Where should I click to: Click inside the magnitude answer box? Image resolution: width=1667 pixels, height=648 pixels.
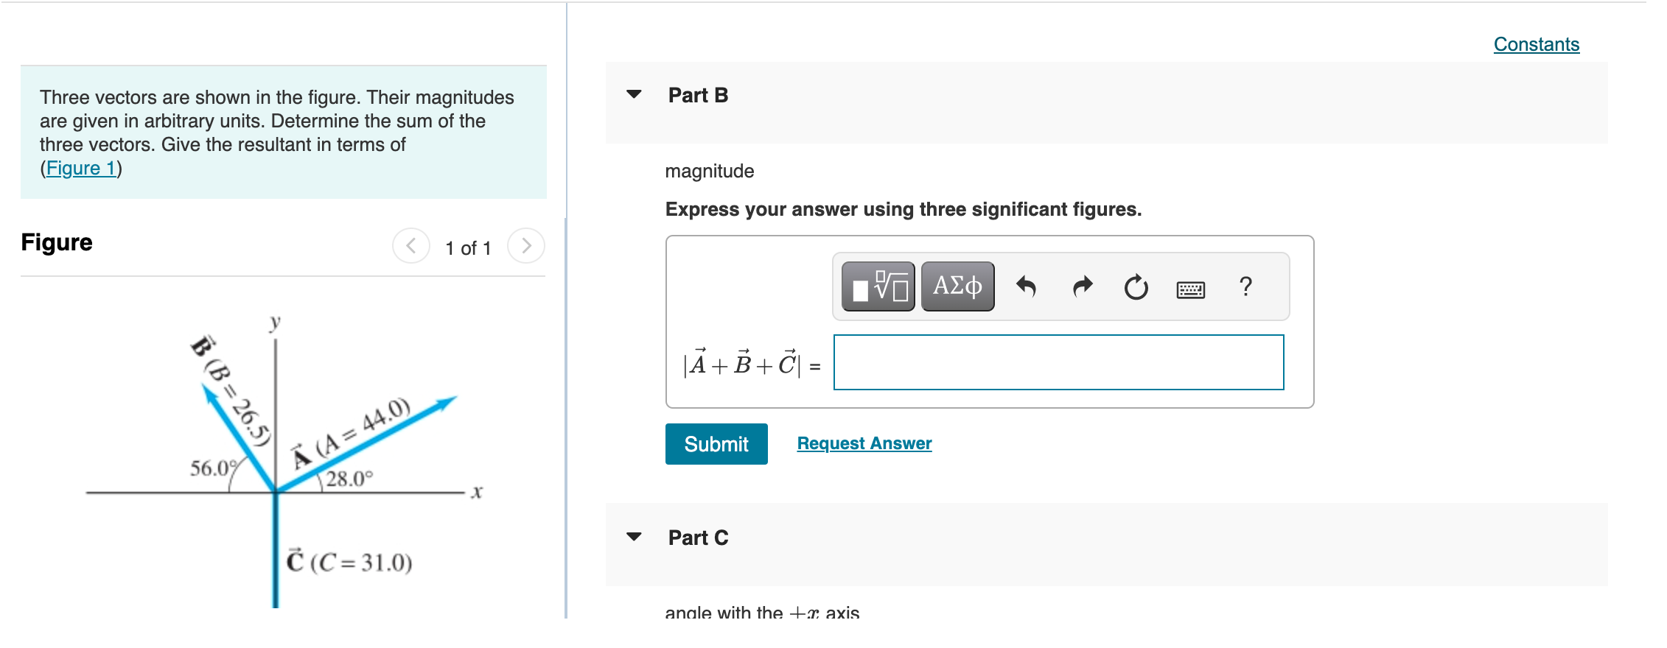pyautogui.click(x=1058, y=362)
